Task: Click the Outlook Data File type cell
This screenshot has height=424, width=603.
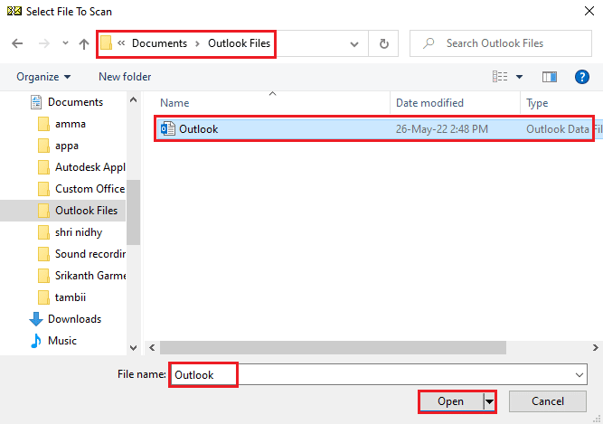Action: pos(563,129)
